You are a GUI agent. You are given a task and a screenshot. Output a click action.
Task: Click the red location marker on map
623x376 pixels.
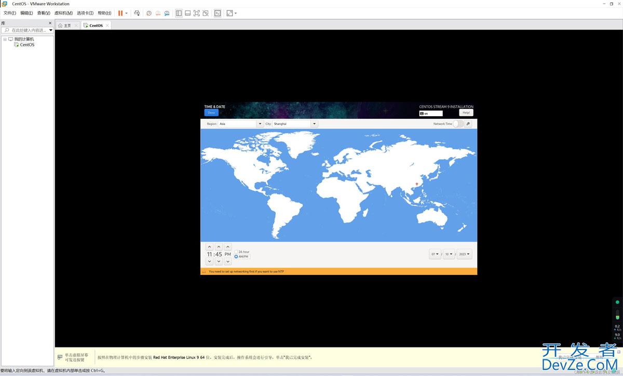click(x=417, y=184)
